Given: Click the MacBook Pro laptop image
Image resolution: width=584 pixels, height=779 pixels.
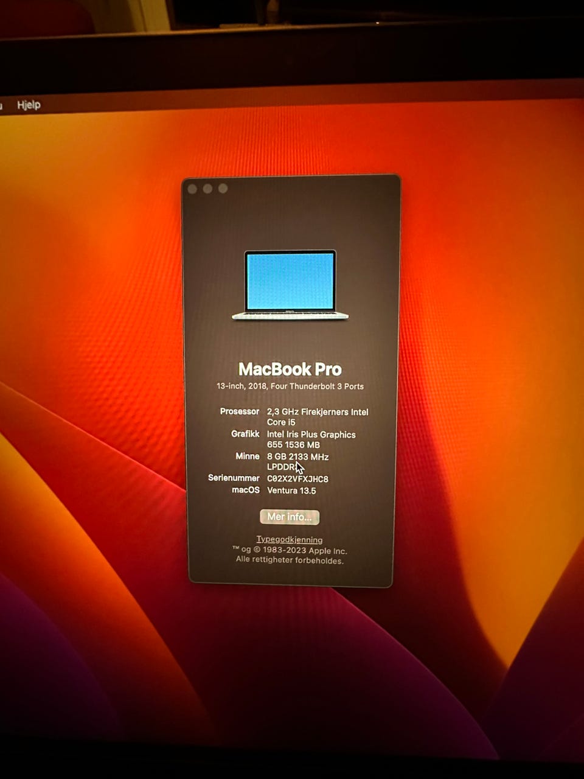Looking at the screenshot, I should click(x=290, y=285).
